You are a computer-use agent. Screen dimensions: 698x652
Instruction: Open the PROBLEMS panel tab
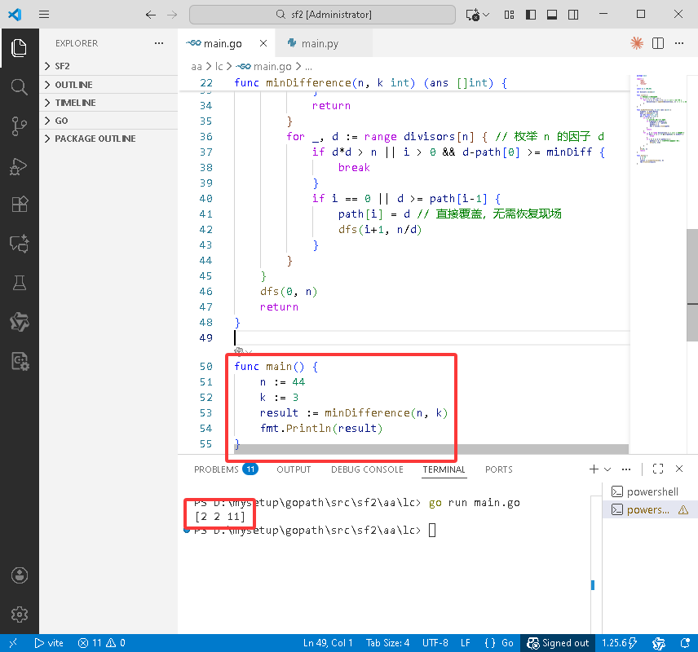pyautogui.click(x=226, y=469)
